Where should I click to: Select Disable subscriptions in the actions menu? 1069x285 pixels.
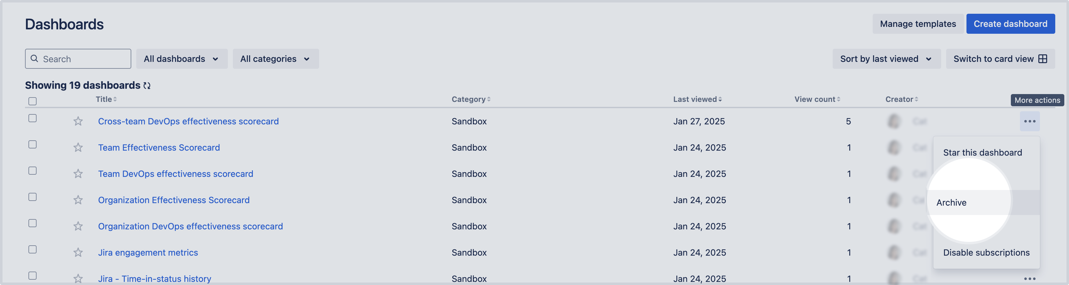986,252
